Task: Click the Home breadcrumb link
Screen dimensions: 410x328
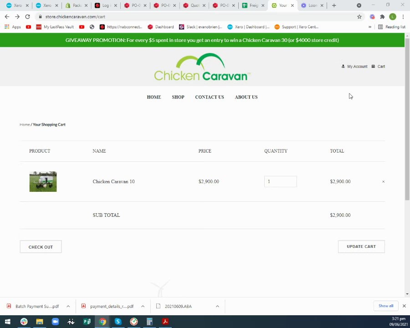Action: click(x=25, y=124)
